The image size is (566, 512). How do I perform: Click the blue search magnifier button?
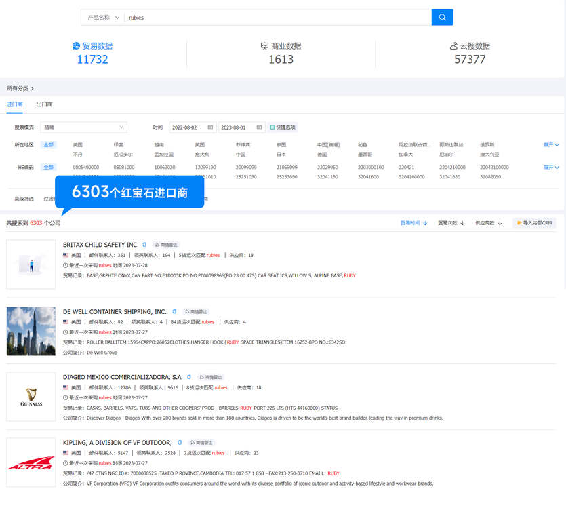(x=442, y=18)
